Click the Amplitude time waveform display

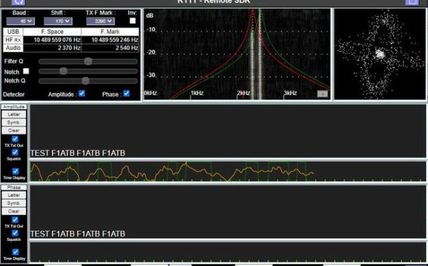pos(227,171)
